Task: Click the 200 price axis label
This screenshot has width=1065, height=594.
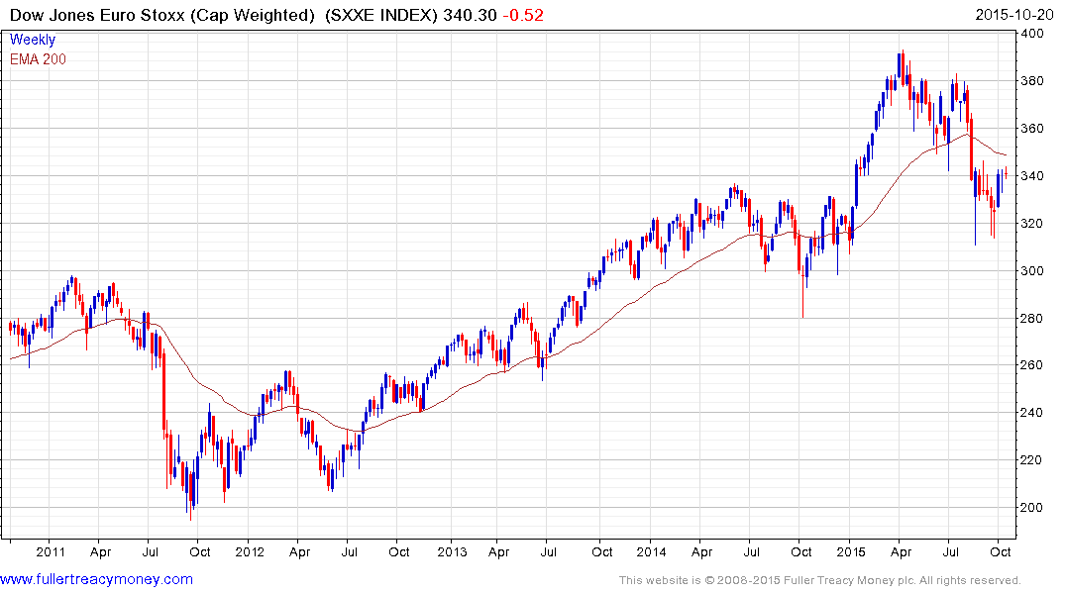Action: pyautogui.click(x=1032, y=507)
